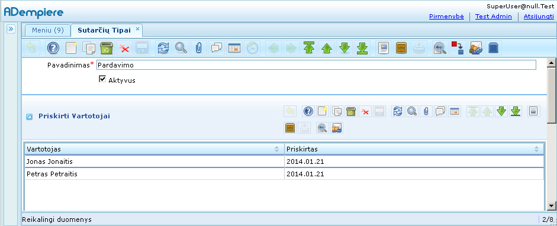Open Zoom Across in Priskirti Vartotojai toolbar
This screenshot has height=226, width=557.
(x=323, y=128)
